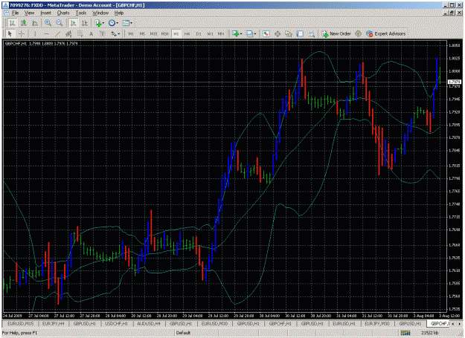This screenshot has width=465, height=338.
Task: Enable Expert Advisors button
Action: [x=385, y=33]
